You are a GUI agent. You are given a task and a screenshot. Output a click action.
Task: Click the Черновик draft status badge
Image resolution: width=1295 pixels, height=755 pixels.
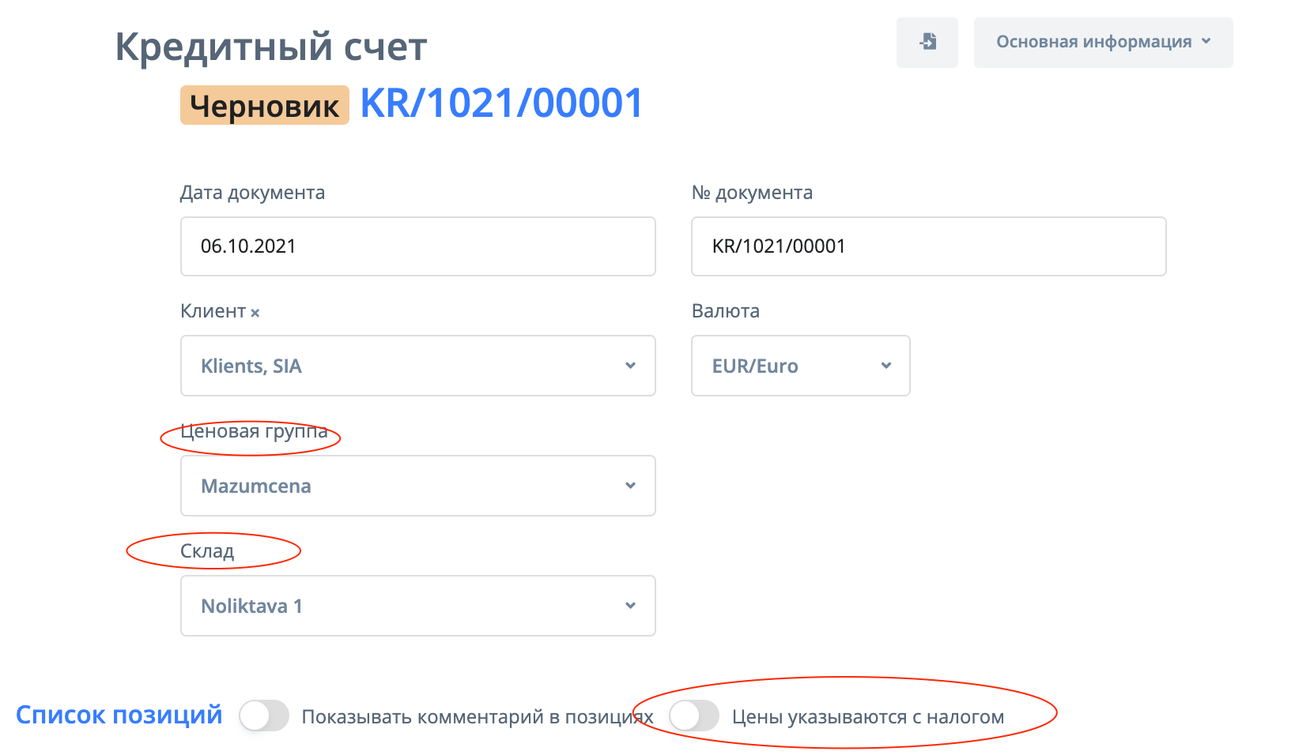coord(264,106)
